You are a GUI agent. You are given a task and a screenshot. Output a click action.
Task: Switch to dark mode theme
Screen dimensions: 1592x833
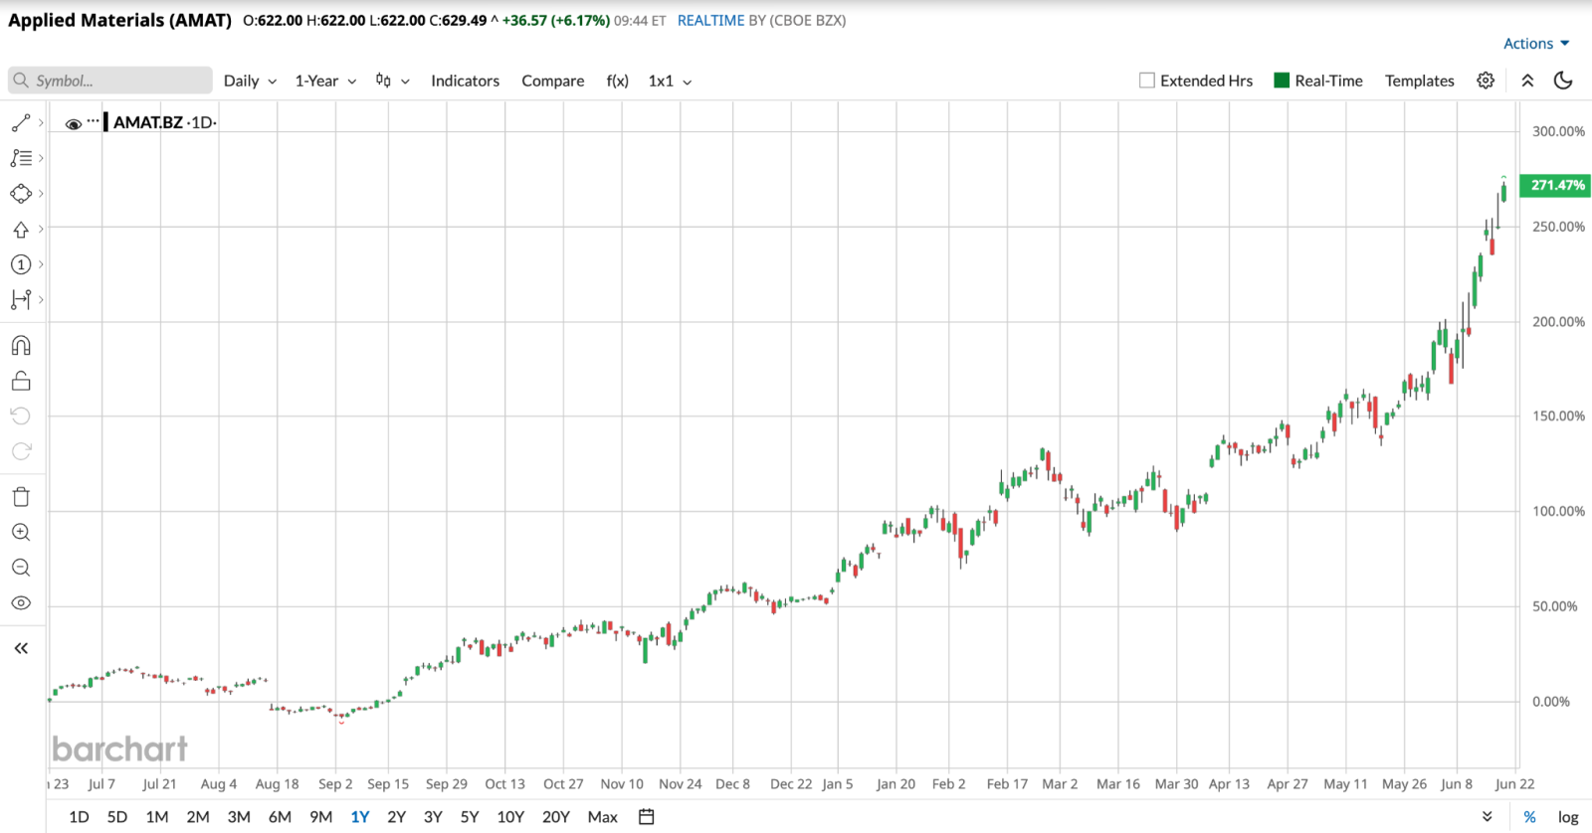[1563, 81]
